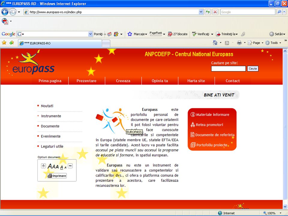This screenshot has width=288, height=216.
Task: Click the search magnifier icon
Action: pos(279,12)
